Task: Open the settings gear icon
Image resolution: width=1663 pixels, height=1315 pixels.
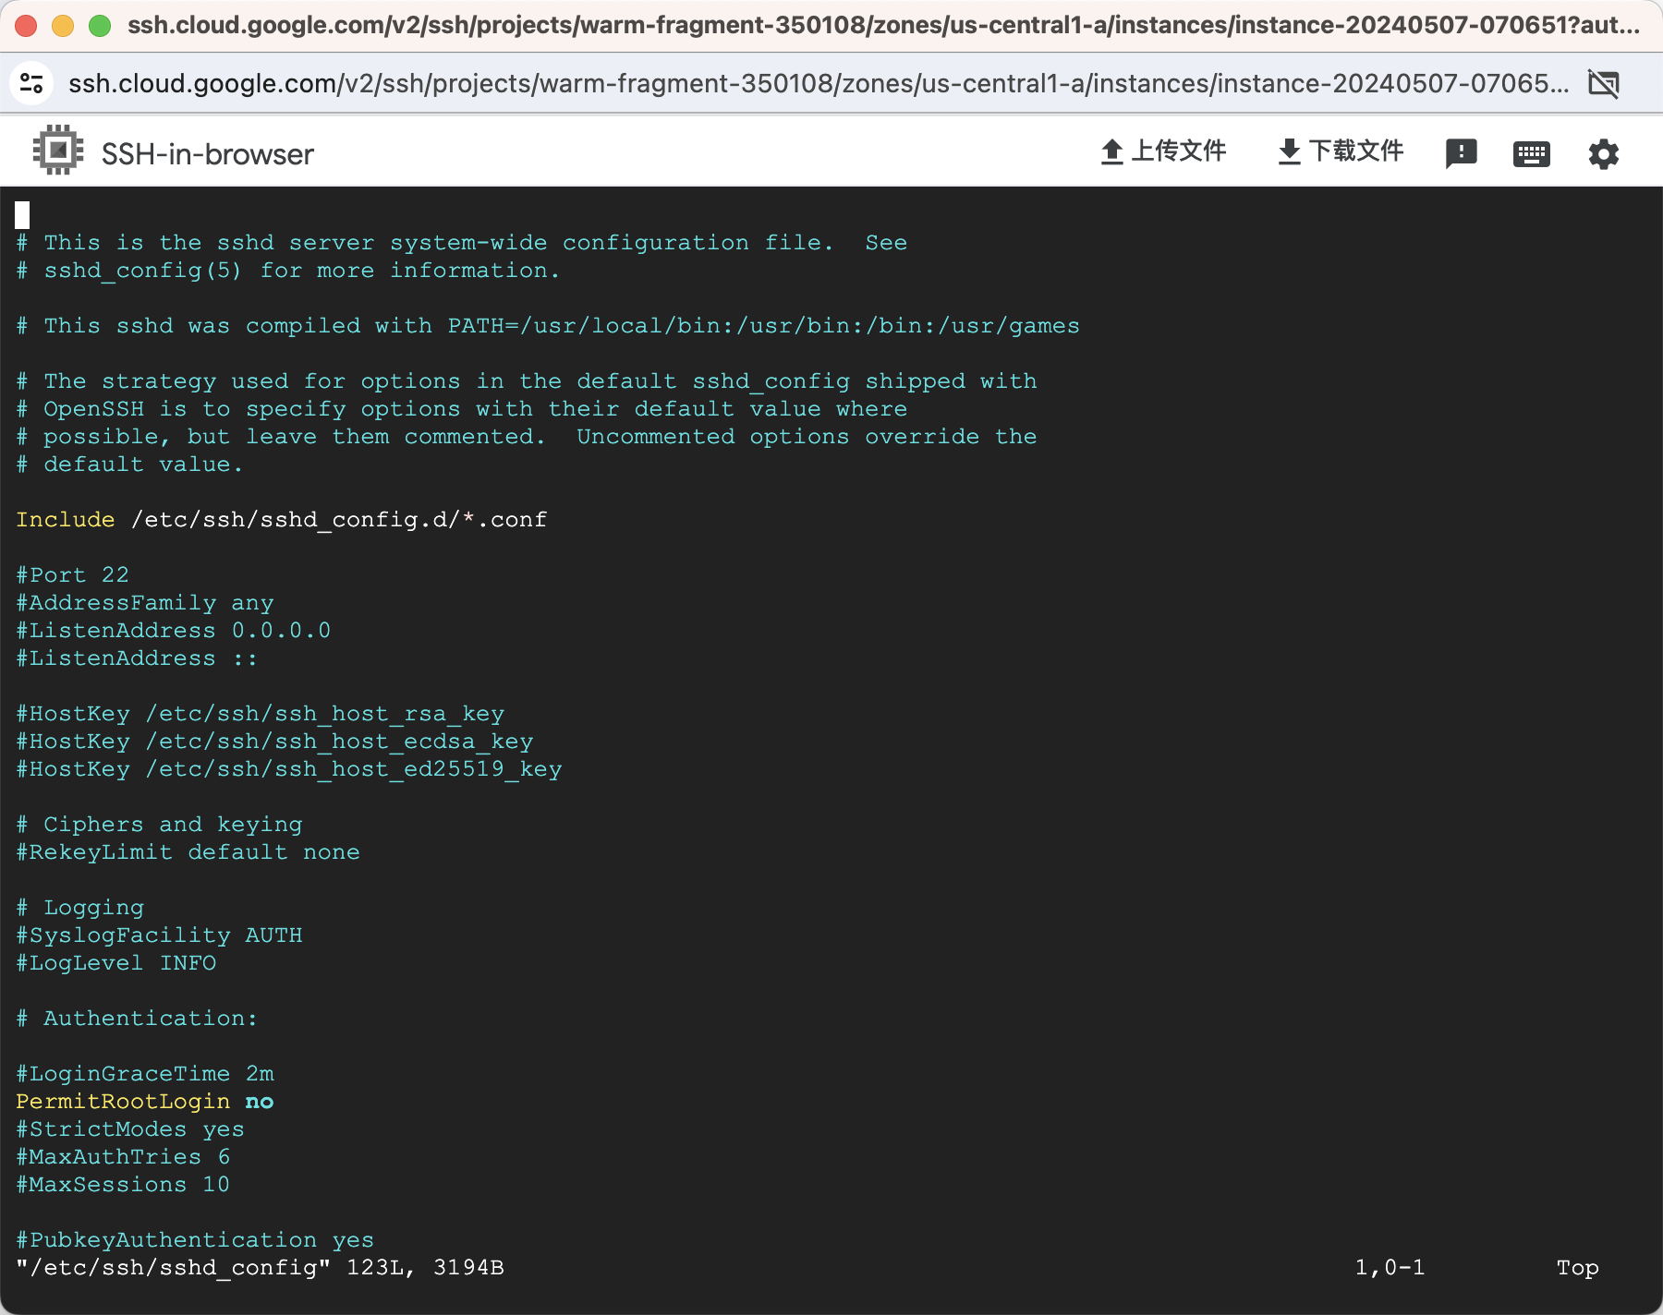Action: (x=1603, y=153)
